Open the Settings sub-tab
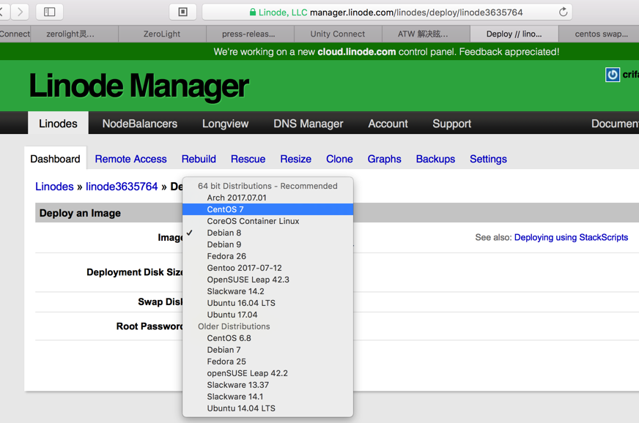 pyautogui.click(x=488, y=159)
